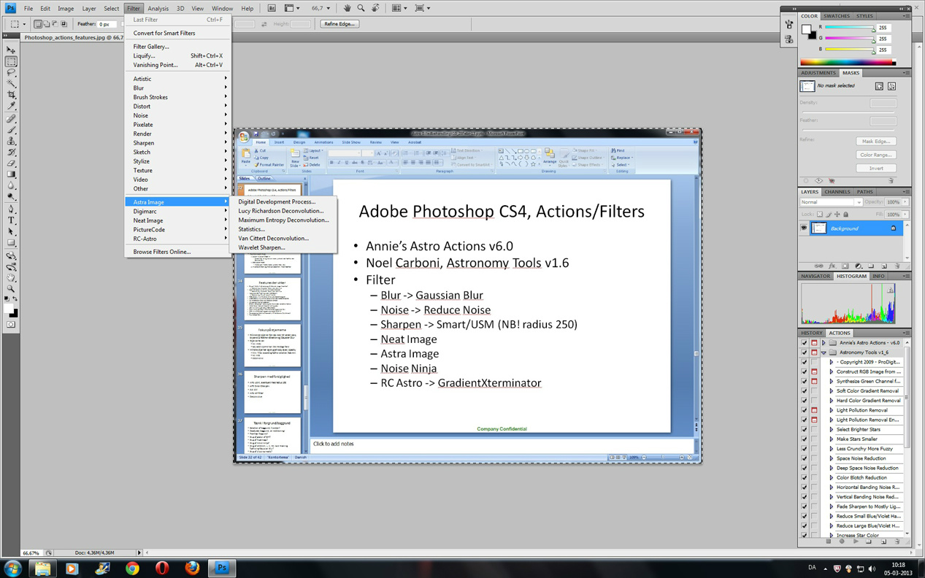
Task: Select the Brush tool
Action: pyautogui.click(x=11, y=130)
